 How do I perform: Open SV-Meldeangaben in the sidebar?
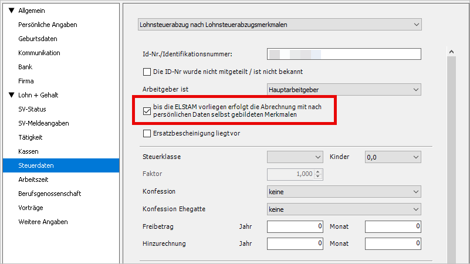point(43,123)
